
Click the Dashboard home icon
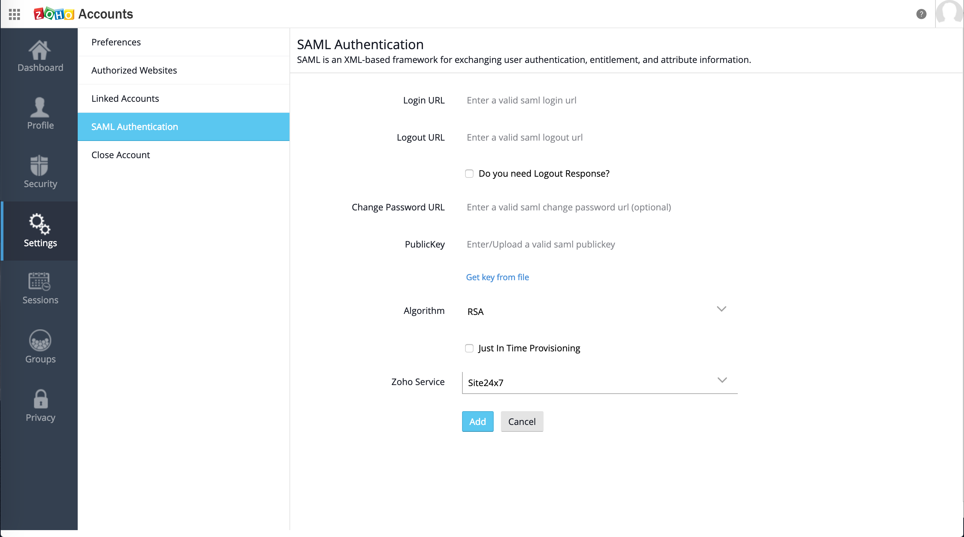pos(40,51)
